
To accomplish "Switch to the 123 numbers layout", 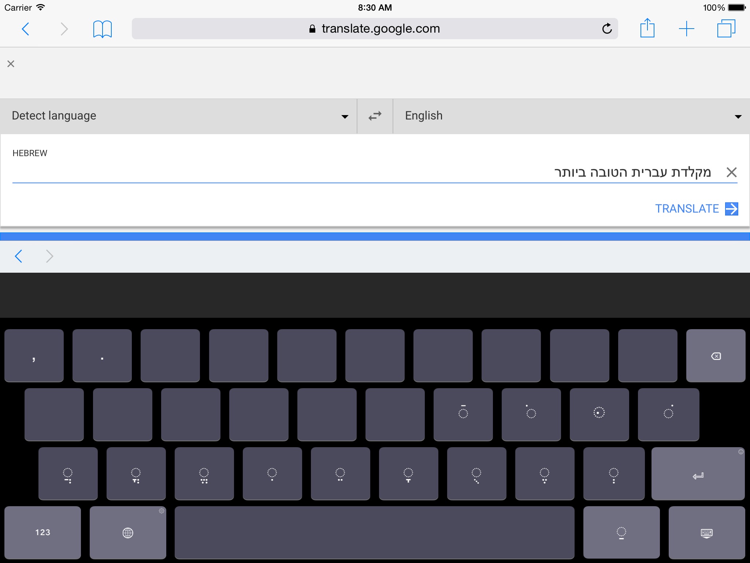I will pos(42,533).
